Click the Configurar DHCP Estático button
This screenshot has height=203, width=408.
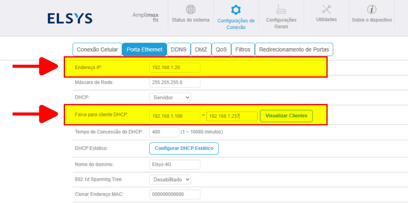pos(184,148)
